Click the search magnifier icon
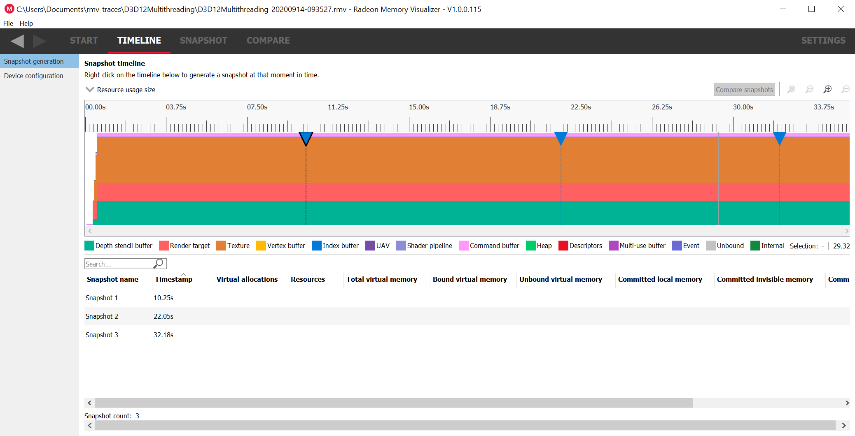 (x=159, y=263)
